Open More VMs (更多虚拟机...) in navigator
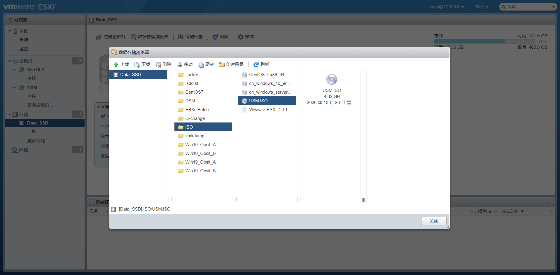The image size is (560, 275). click(40, 105)
